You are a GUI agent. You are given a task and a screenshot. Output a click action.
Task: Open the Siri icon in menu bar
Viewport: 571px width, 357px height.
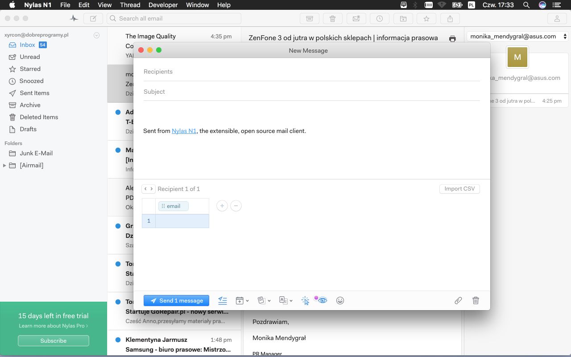(x=542, y=5)
